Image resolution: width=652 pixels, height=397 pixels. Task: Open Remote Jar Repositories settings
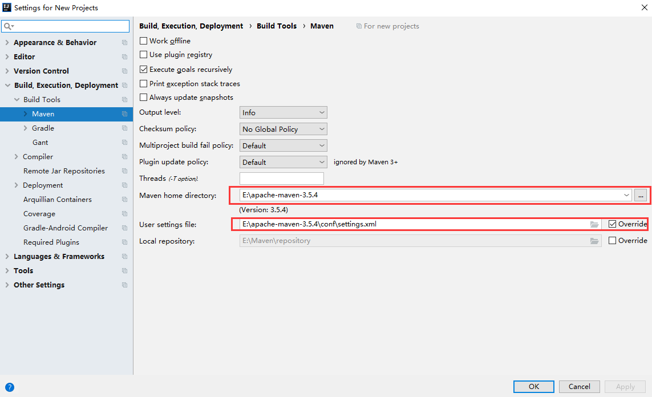[64, 171]
